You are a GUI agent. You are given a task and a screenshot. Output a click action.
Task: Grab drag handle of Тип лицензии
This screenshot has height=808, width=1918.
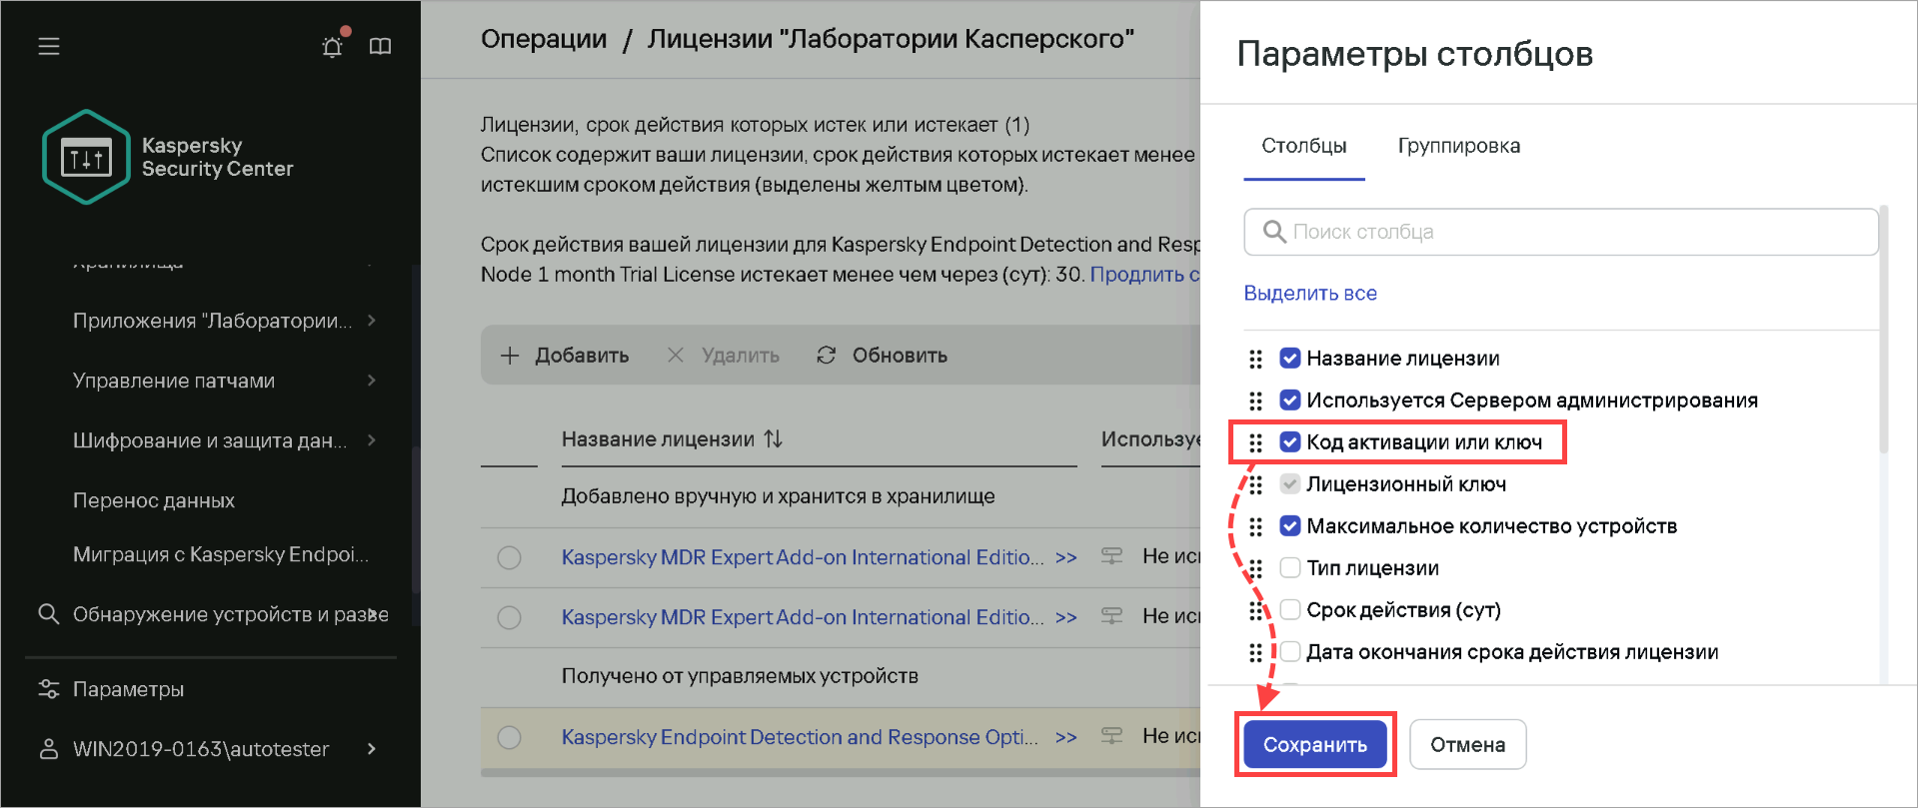tap(1256, 568)
